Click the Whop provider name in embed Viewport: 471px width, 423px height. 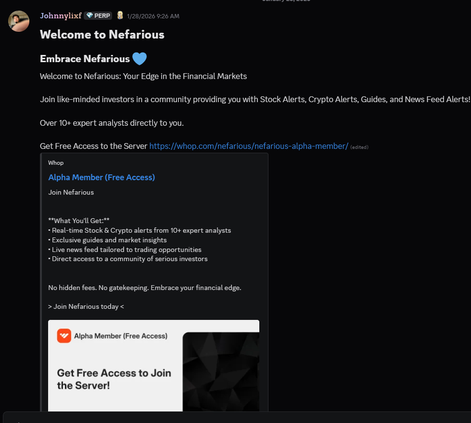point(56,163)
